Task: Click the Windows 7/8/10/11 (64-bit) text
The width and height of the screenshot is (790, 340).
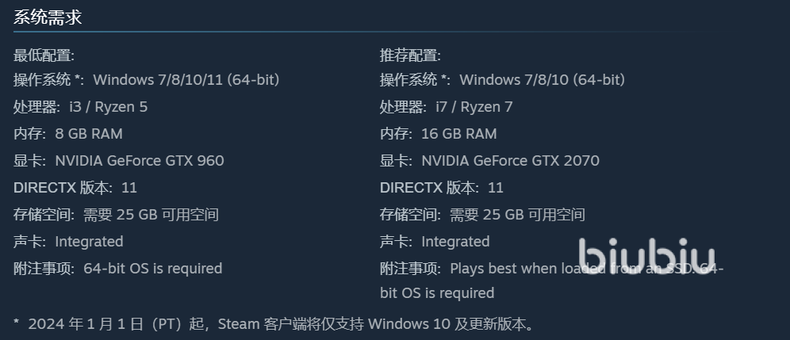Action: [186, 80]
